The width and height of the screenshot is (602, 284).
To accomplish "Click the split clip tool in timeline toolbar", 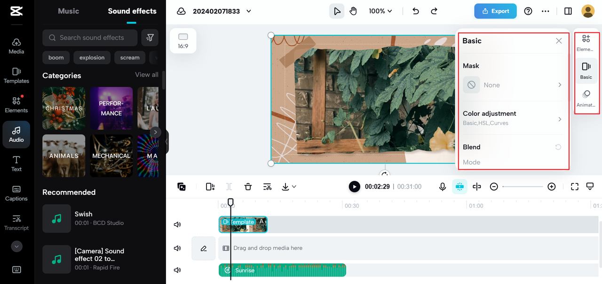I will pos(229,187).
